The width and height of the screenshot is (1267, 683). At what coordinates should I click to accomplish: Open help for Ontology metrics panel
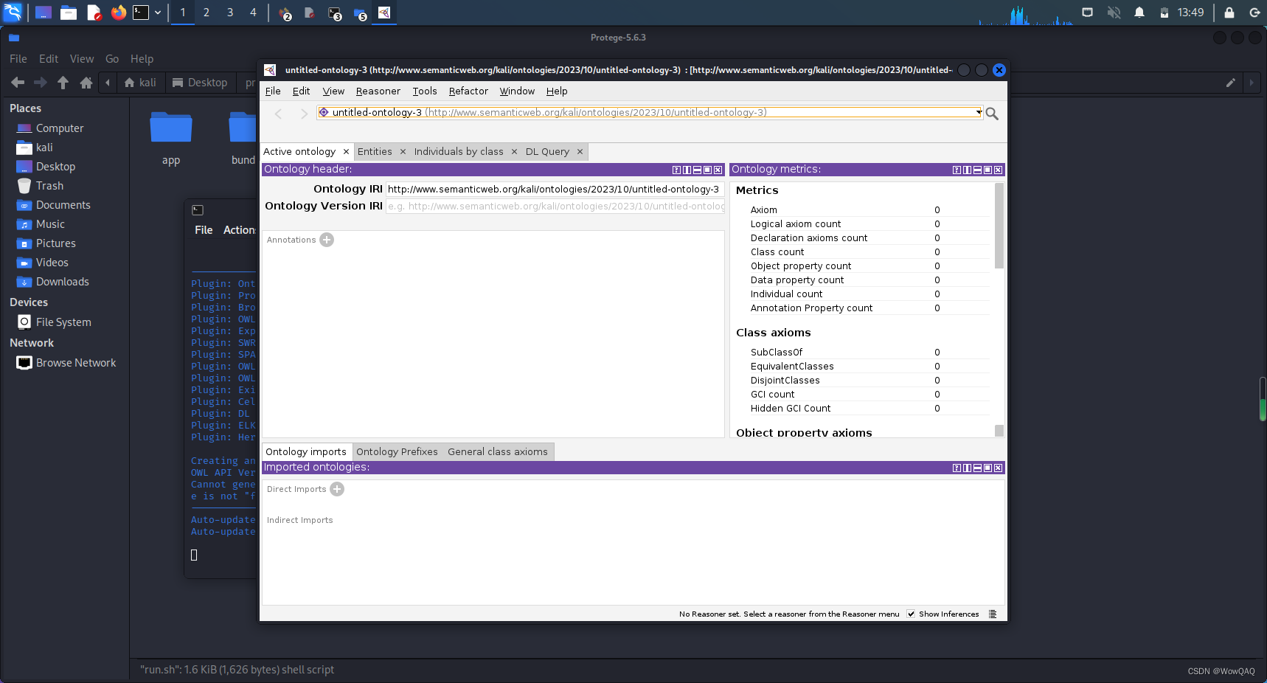click(x=957, y=170)
